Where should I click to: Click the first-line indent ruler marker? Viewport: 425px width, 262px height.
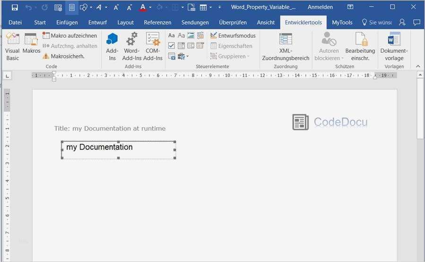(x=54, y=73)
